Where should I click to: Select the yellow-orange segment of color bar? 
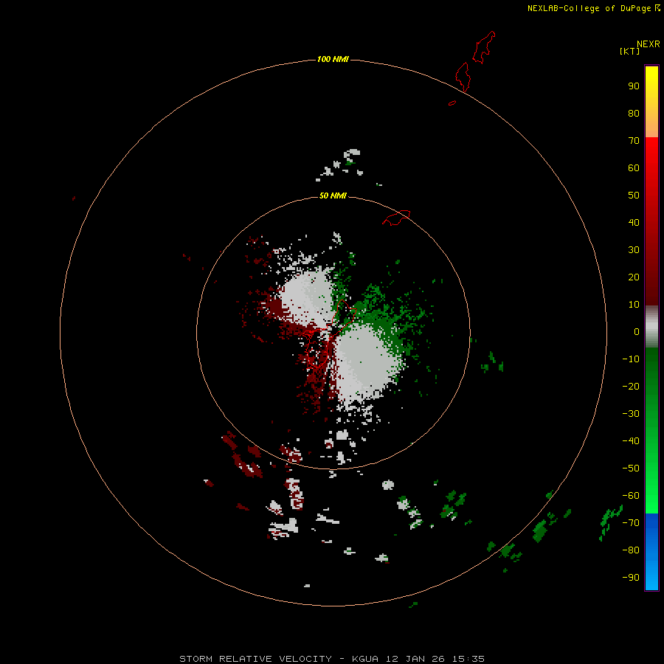(x=651, y=102)
